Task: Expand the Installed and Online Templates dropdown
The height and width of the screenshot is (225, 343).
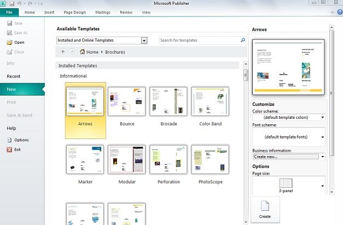Action: click(x=144, y=41)
